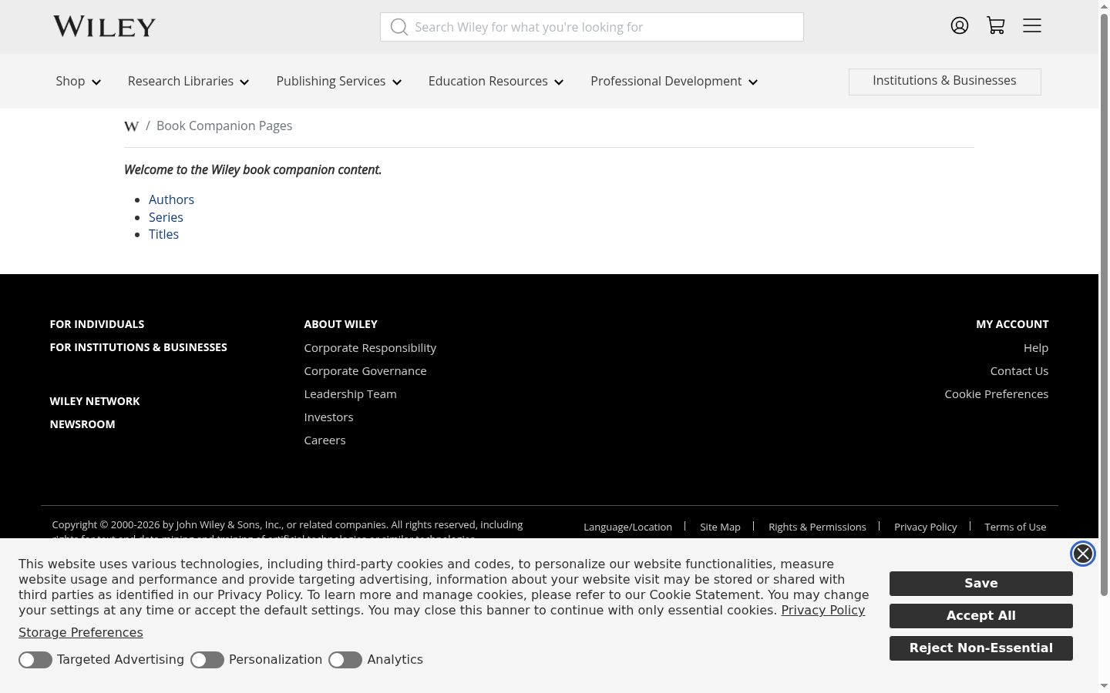Image resolution: width=1110 pixels, height=693 pixels.
Task: Click Book Companion Pages breadcrumb
Action: pyautogui.click(x=224, y=126)
